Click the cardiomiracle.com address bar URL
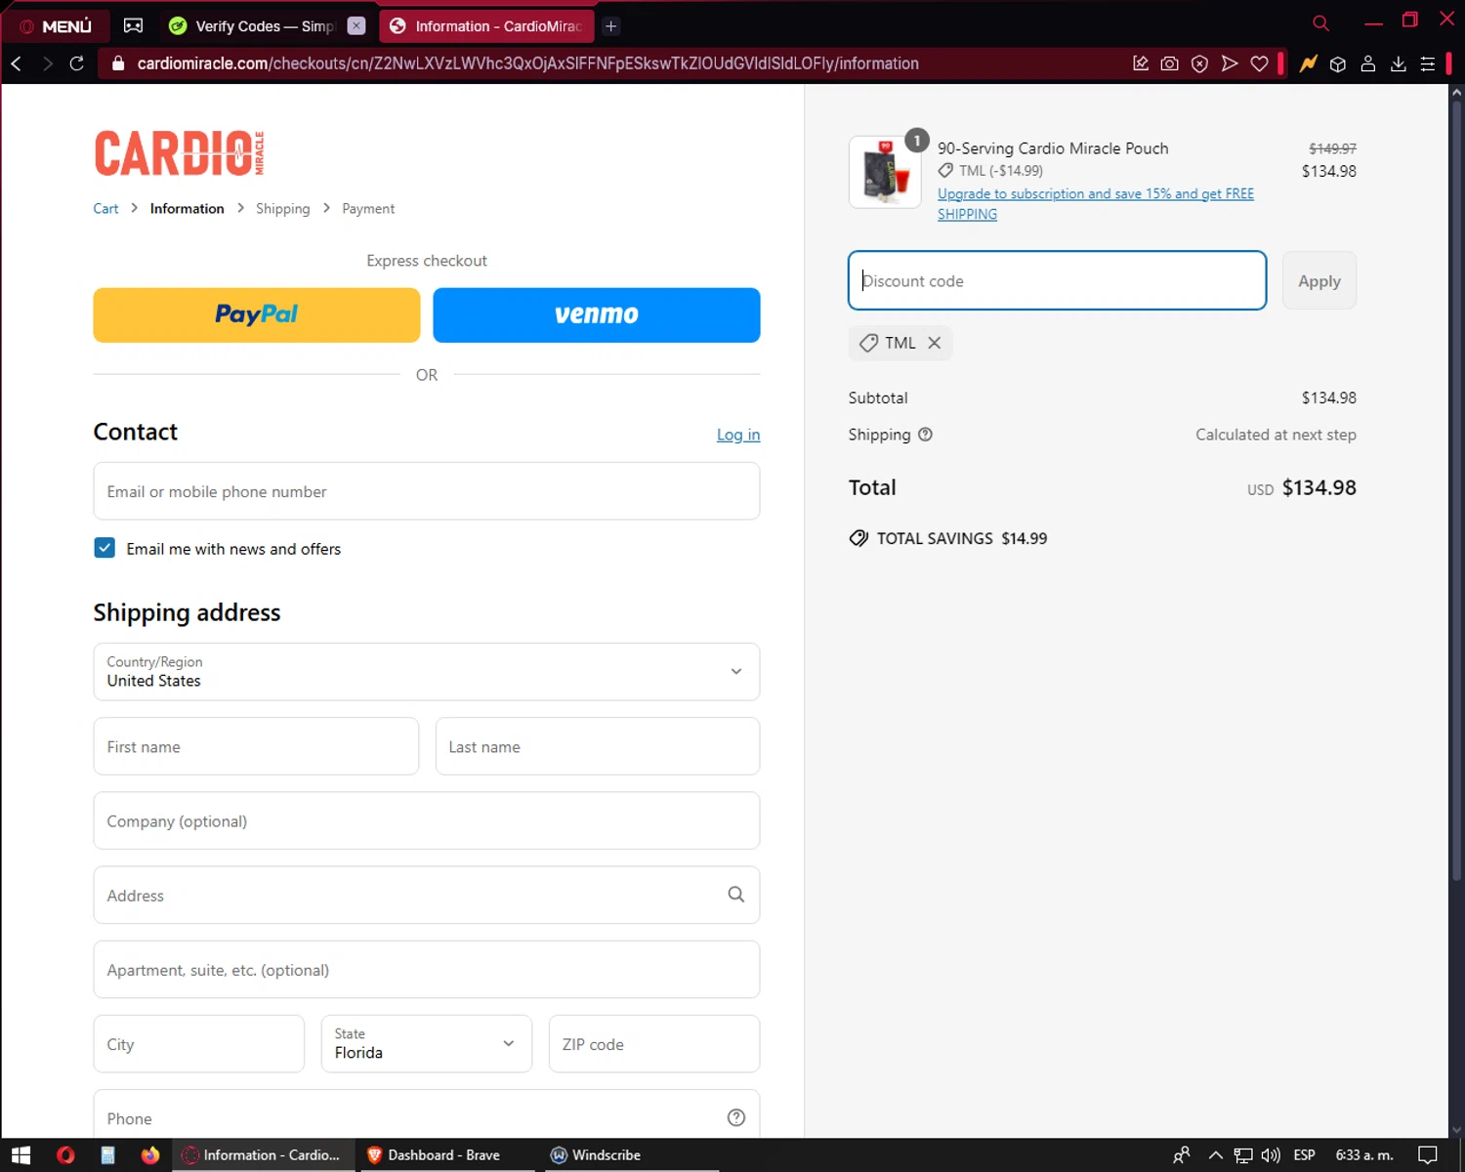The width and height of the screenshot is (1465, 1172). click(527, 63)
